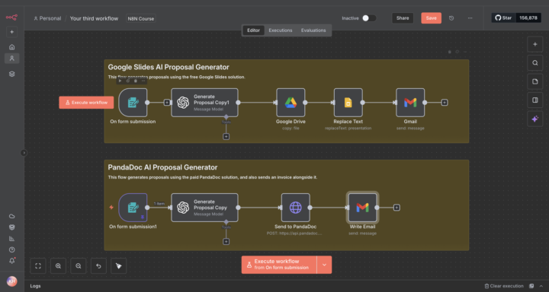The width and height of the screenshot is (549, 292).
Task: Click the reset zoom arrow button
Action: (x=98, y=266)
